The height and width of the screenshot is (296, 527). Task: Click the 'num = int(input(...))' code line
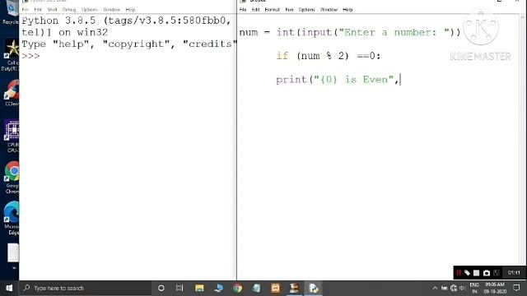pos(350,33)
